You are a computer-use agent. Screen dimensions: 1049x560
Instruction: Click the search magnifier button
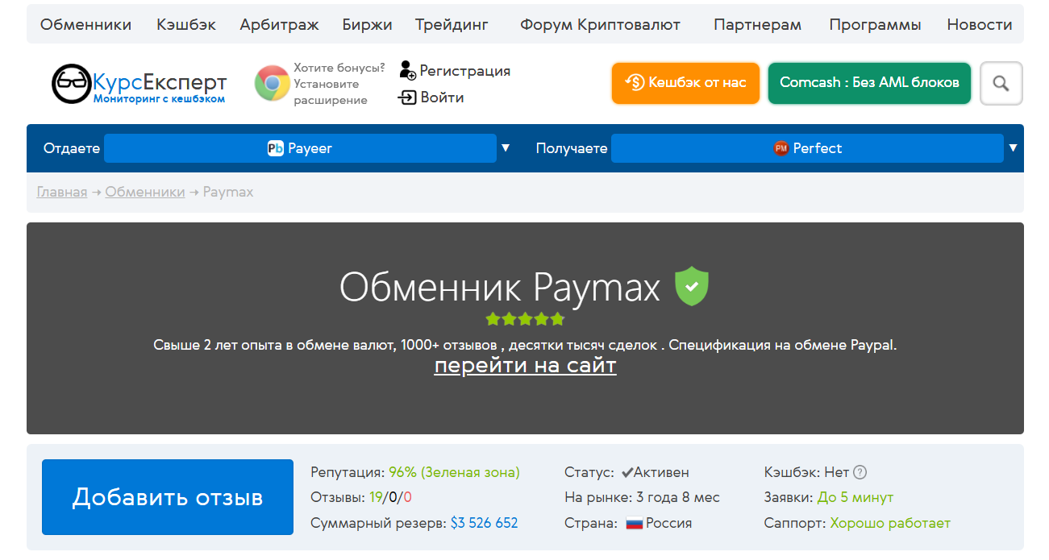[x=1001, y=83]
